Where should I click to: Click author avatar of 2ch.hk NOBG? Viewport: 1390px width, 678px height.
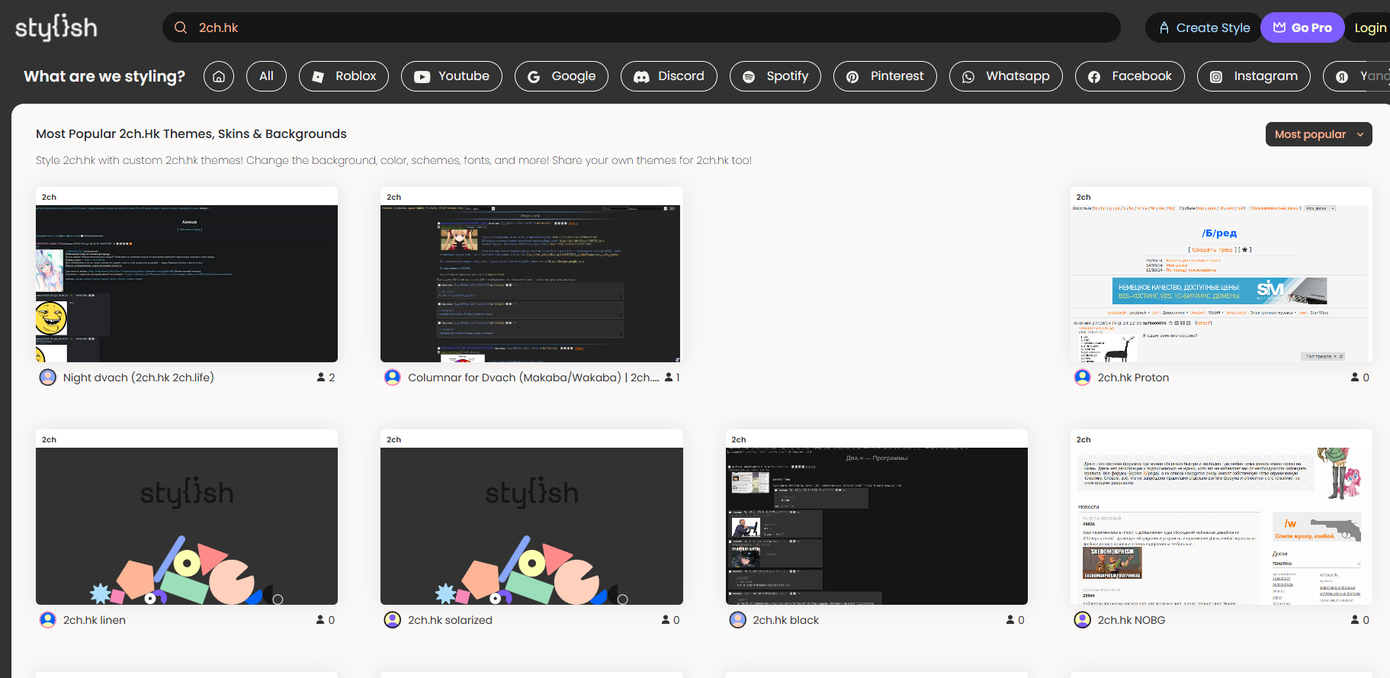point(1083,620)
